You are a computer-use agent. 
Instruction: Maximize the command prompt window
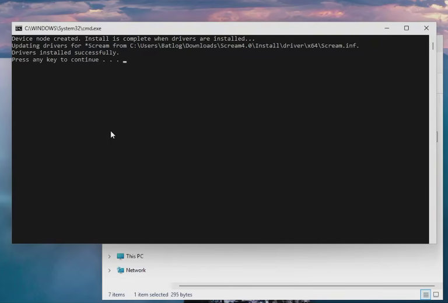[406, 28]
